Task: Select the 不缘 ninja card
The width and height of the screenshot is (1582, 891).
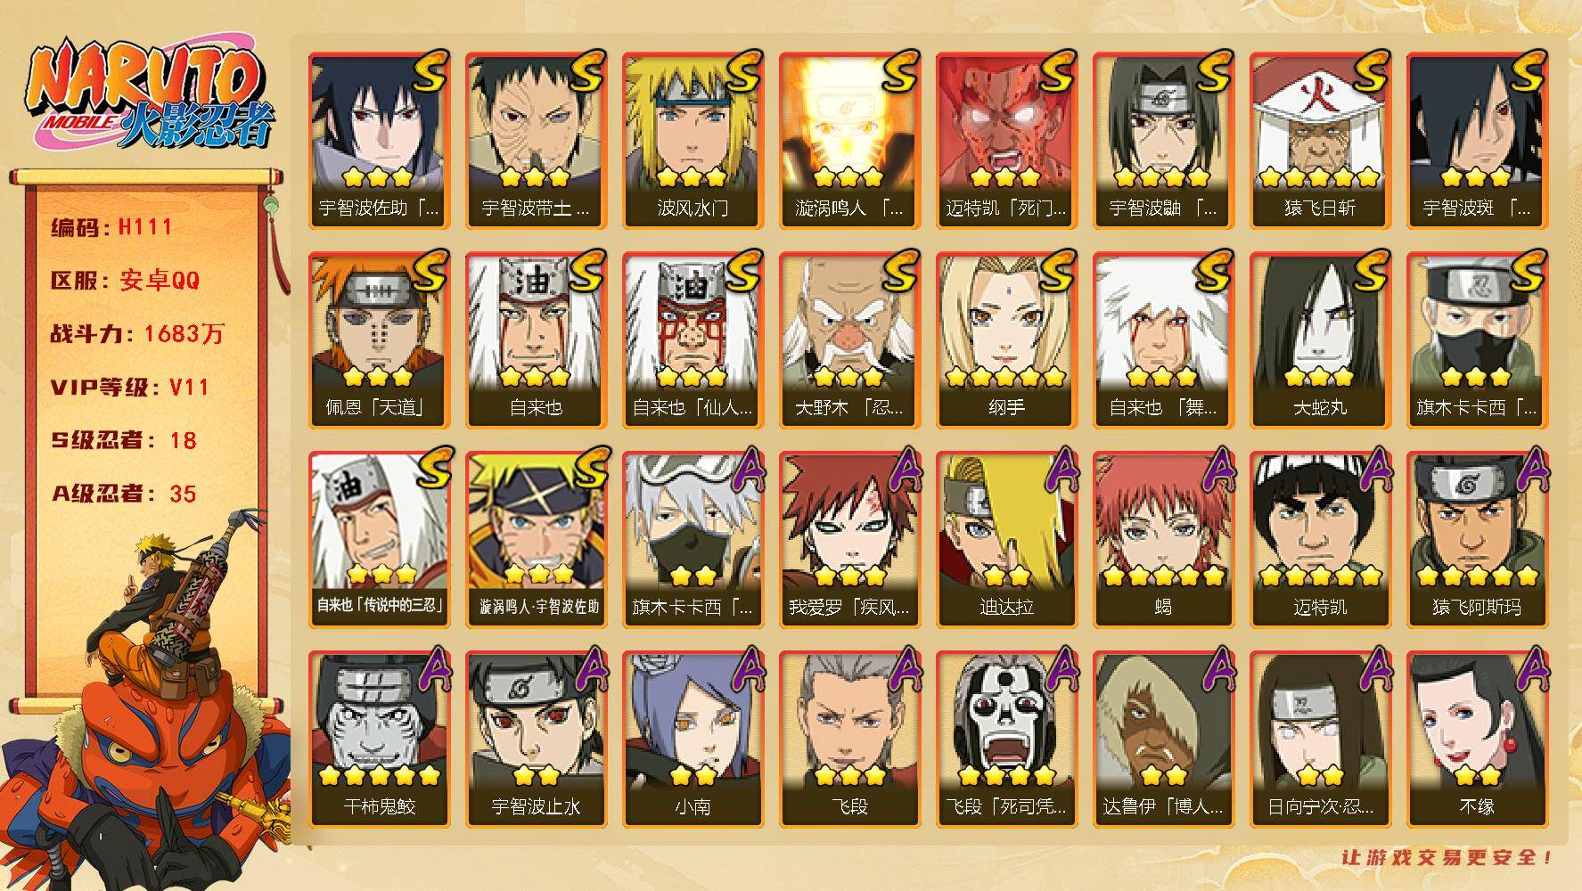Action: [x=1477, y=739]
